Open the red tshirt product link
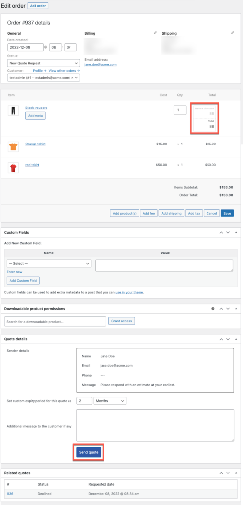Viewport: 243px width, 505px height. click(32, 165)
